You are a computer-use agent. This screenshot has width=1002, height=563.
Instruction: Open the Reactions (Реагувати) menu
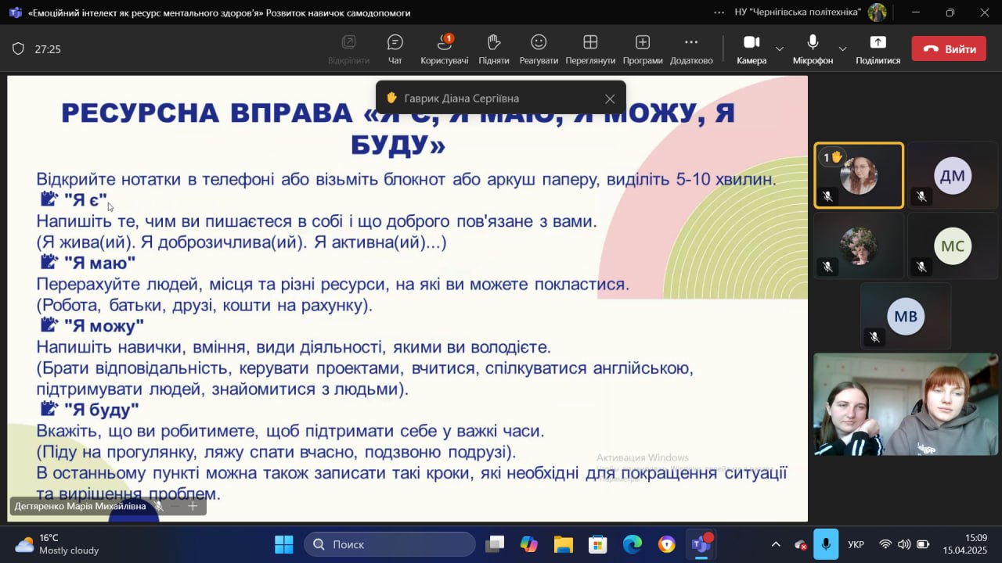pyautogui.click(x=539, y=48)
